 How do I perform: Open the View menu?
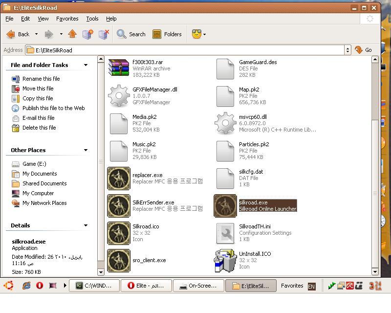point(43,19)
